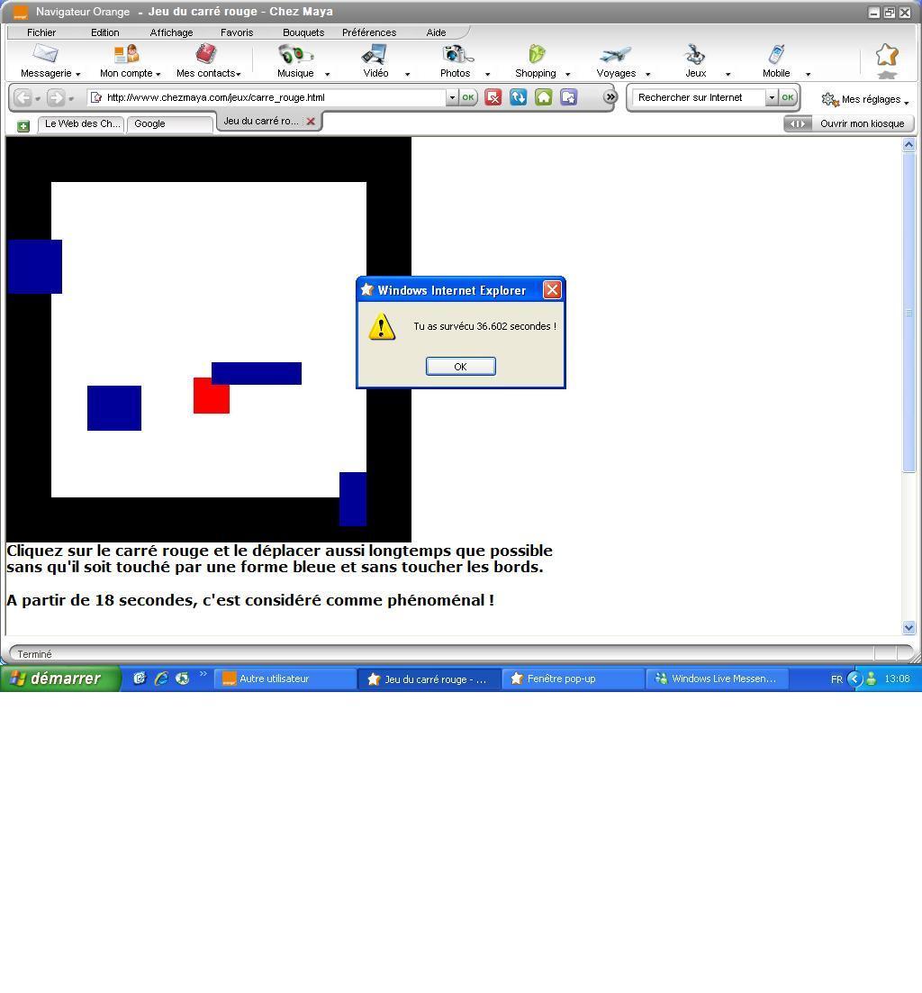This screenshot has width=922, height=993.
Task: Click the FR language indicator in tray
Action: click(x=836, y=679)
